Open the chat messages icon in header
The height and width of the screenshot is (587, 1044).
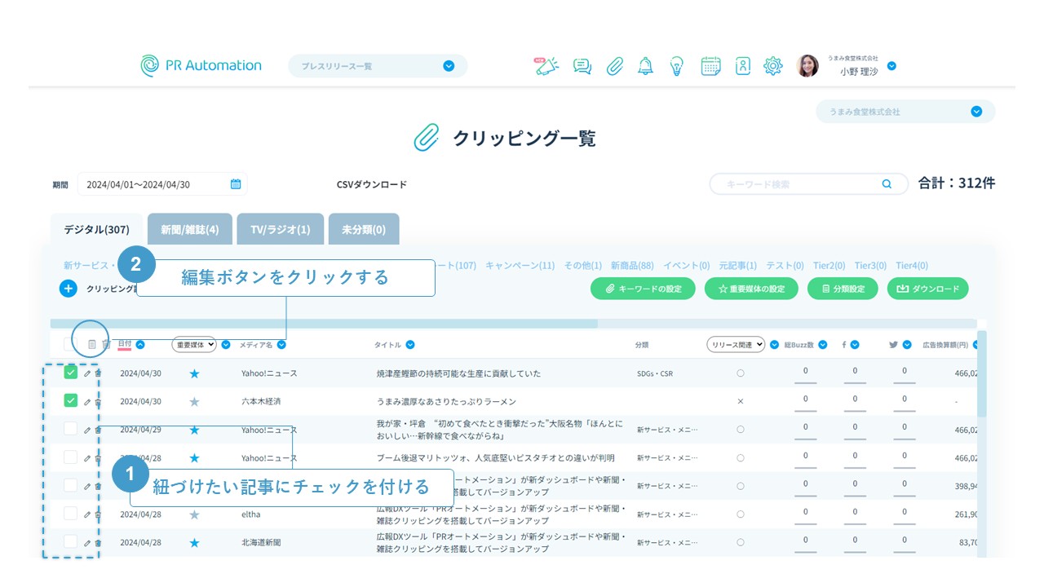[x=582, y=66]
